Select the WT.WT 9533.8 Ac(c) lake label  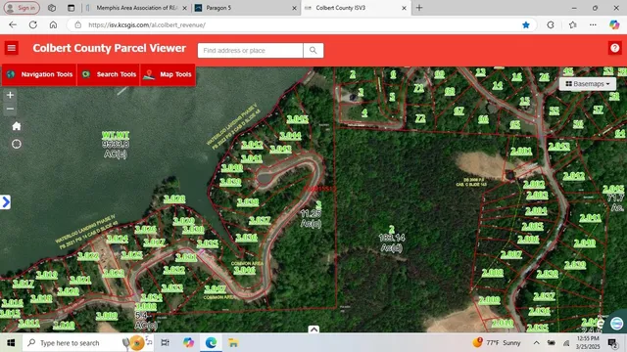[116, 144]
